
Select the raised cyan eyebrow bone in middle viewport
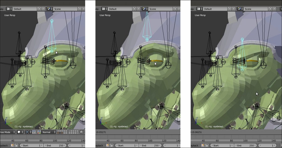pyautogui.click(x=147, y=27)
